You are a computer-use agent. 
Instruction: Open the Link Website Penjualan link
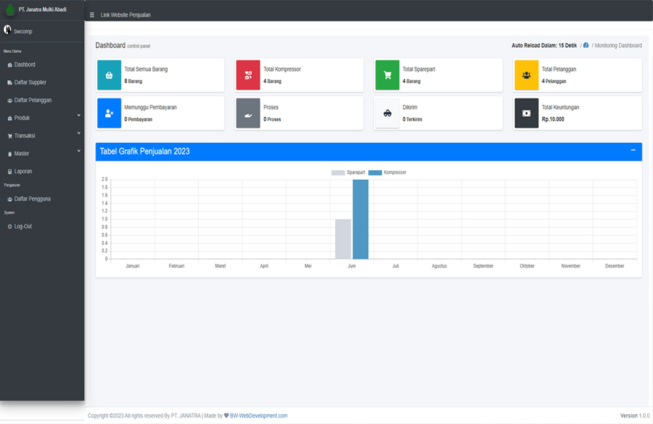point(125,15)
